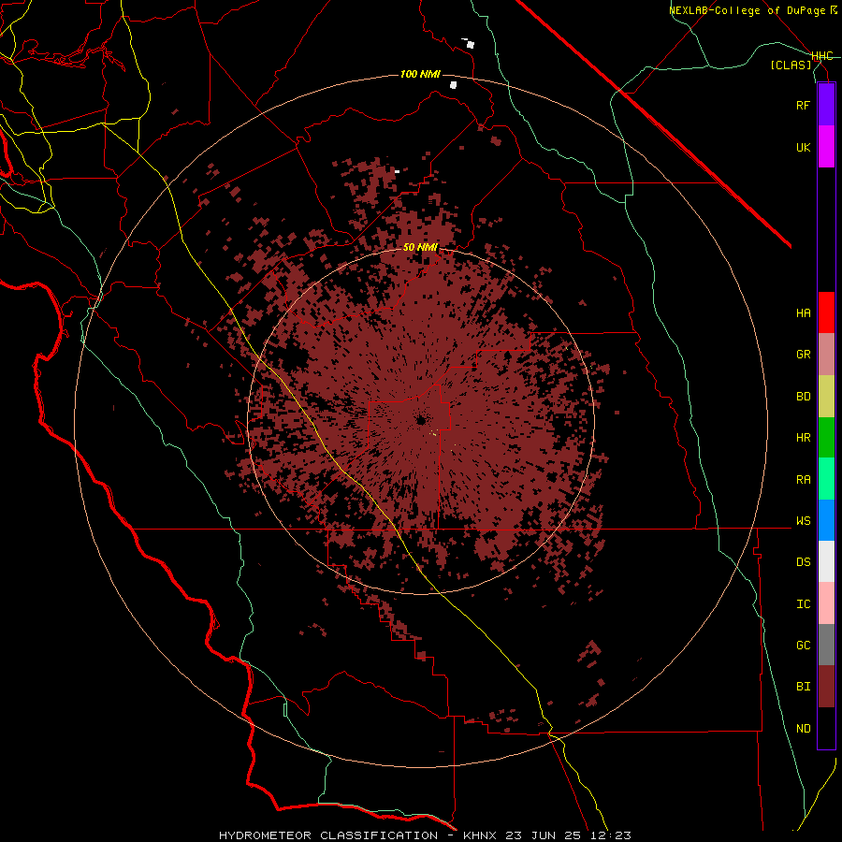Click the BI dark red legend swatch

(826, 687)
